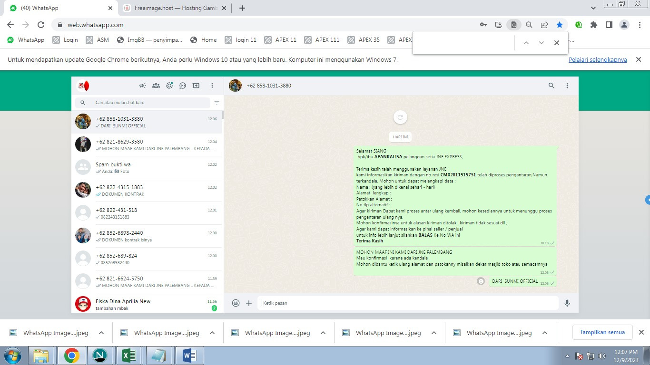This screenshot has width=650, height=365.
Task: Open a new browser tab
Action: (242, 8)
